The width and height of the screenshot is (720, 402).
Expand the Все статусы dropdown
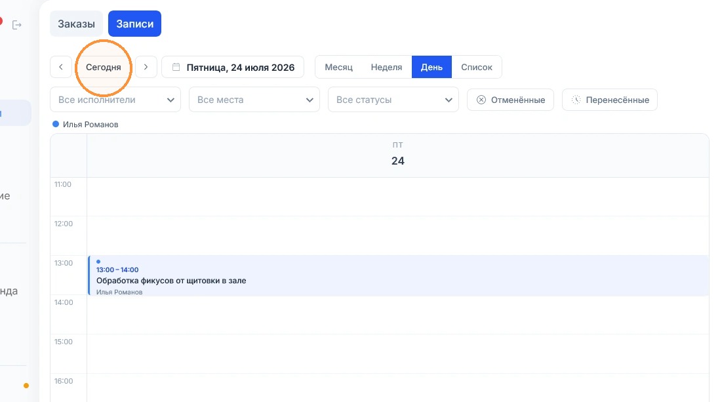tap(393, 100)
